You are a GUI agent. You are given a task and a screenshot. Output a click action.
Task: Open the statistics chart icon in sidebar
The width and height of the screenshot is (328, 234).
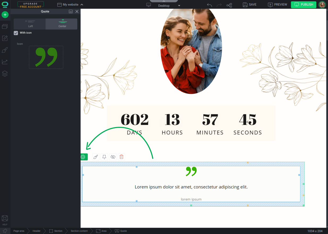[x=5, y=62]
